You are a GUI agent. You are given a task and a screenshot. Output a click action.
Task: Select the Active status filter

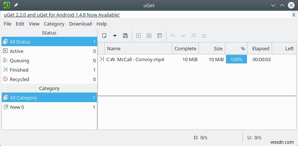tap(49, 51)
